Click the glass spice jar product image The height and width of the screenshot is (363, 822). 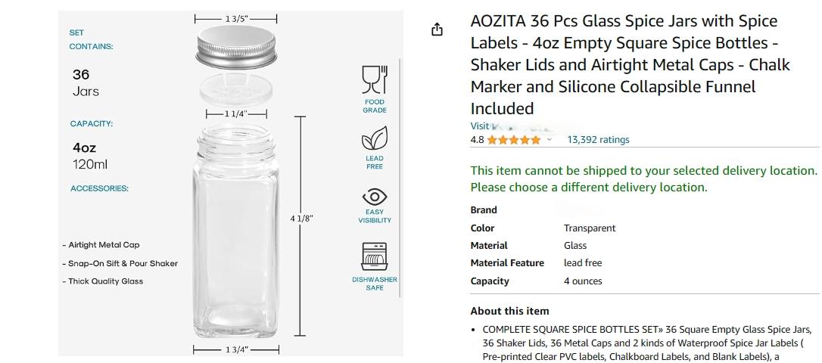point(235,231)
